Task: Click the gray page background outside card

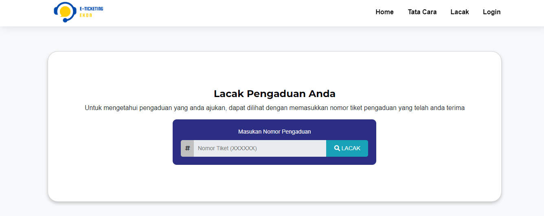Action: [24, 122]
